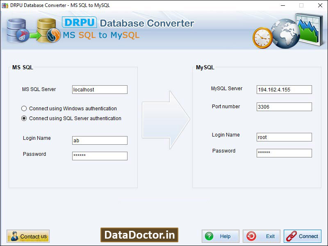Click the Connect button

(x=303, y=236)
